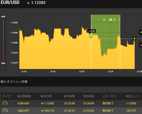This screenshot has height=114, width=142.
Task: Click the green portion of sentiment bar
Action: 3,29
